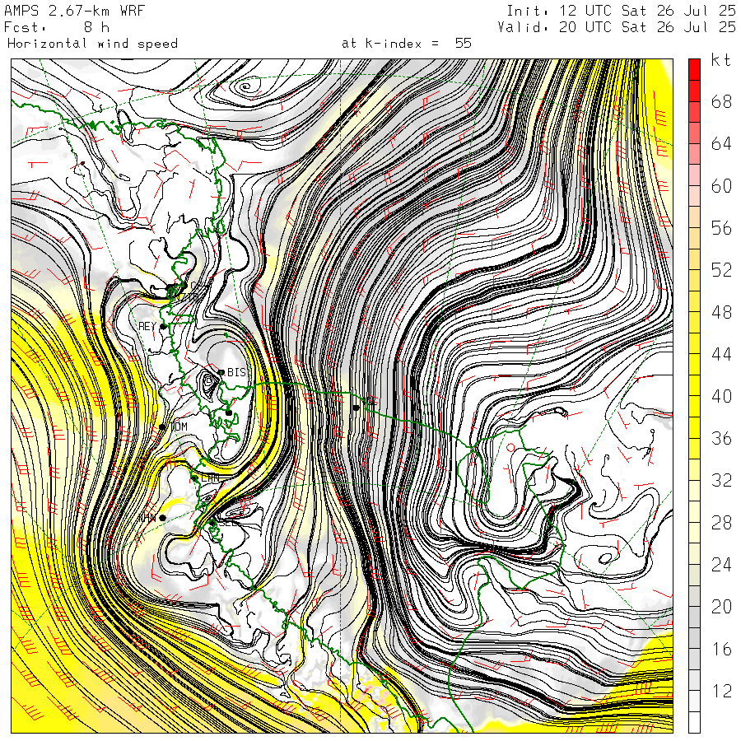Click the BIS station label on map
Image resolution: width=741 pixels, height=741 pixels.
pos(237,372)
